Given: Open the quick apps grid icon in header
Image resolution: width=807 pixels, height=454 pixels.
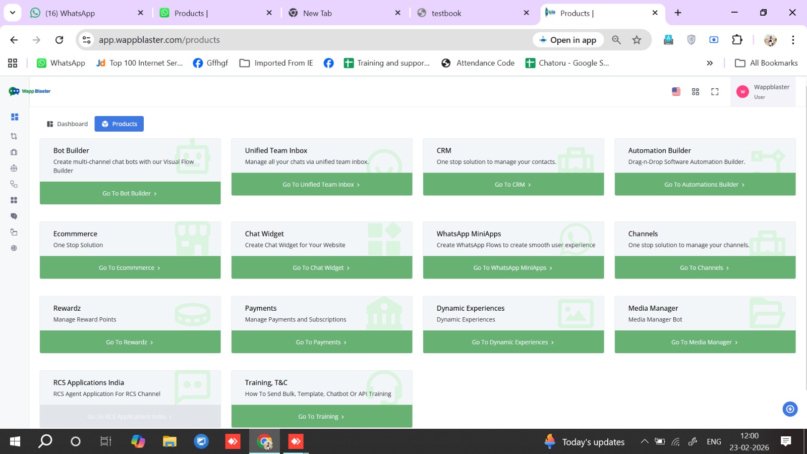Looking at the screenshot, I should click(696, 91).
